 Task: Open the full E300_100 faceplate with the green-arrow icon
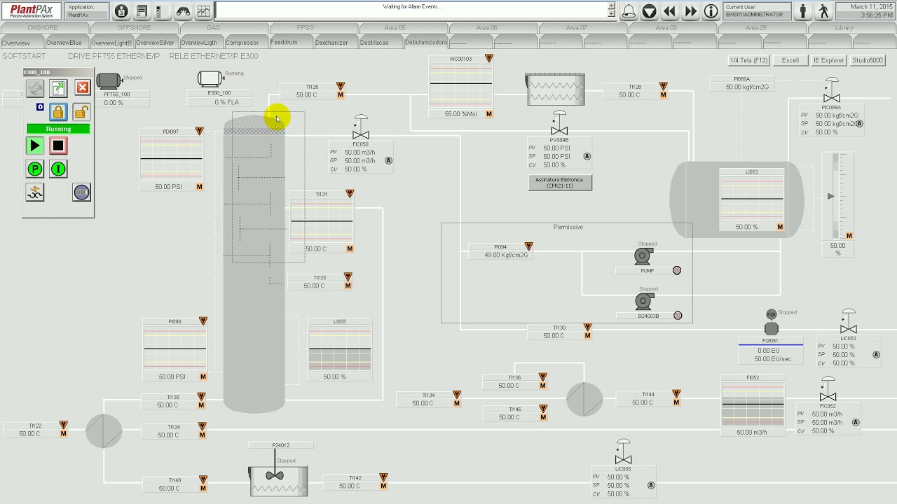tap(58, 87)
